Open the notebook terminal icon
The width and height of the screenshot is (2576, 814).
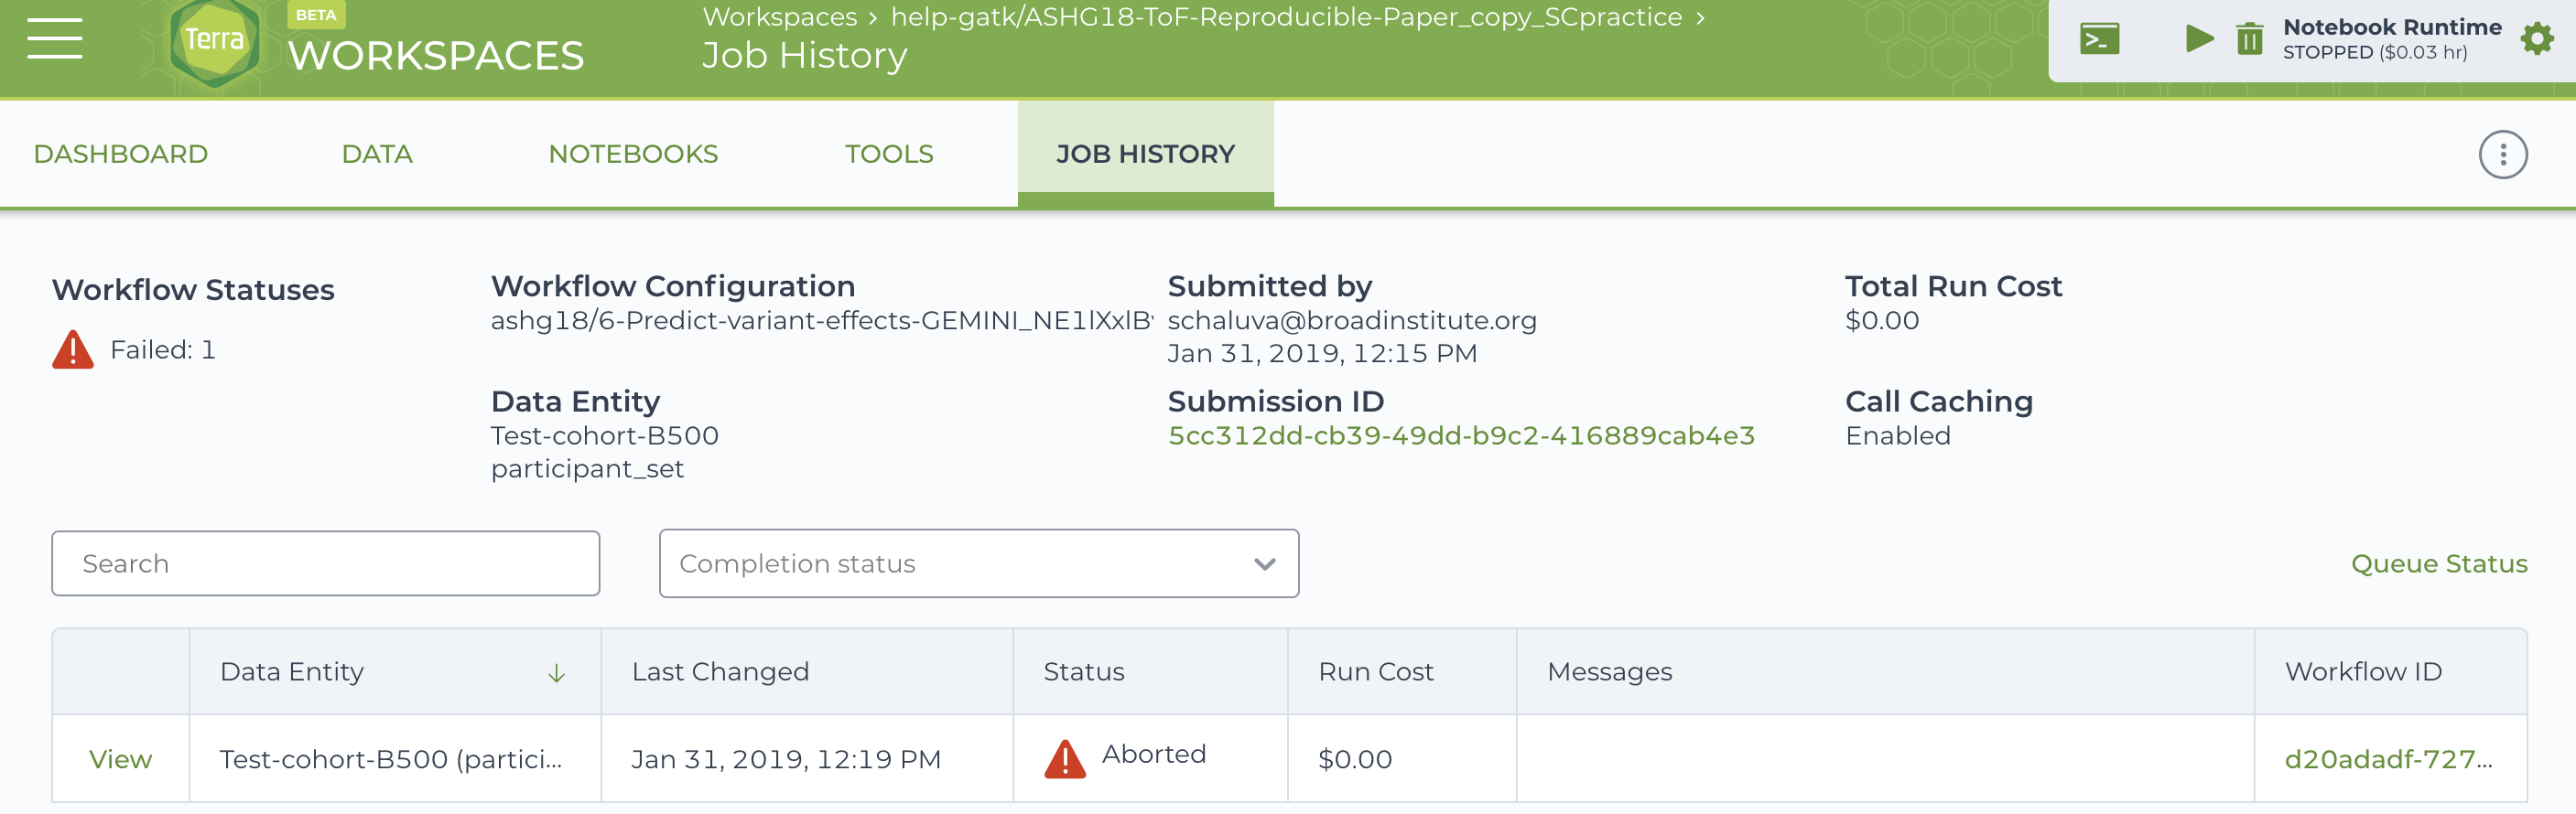pyautogui.click(x=2099, y=39)
